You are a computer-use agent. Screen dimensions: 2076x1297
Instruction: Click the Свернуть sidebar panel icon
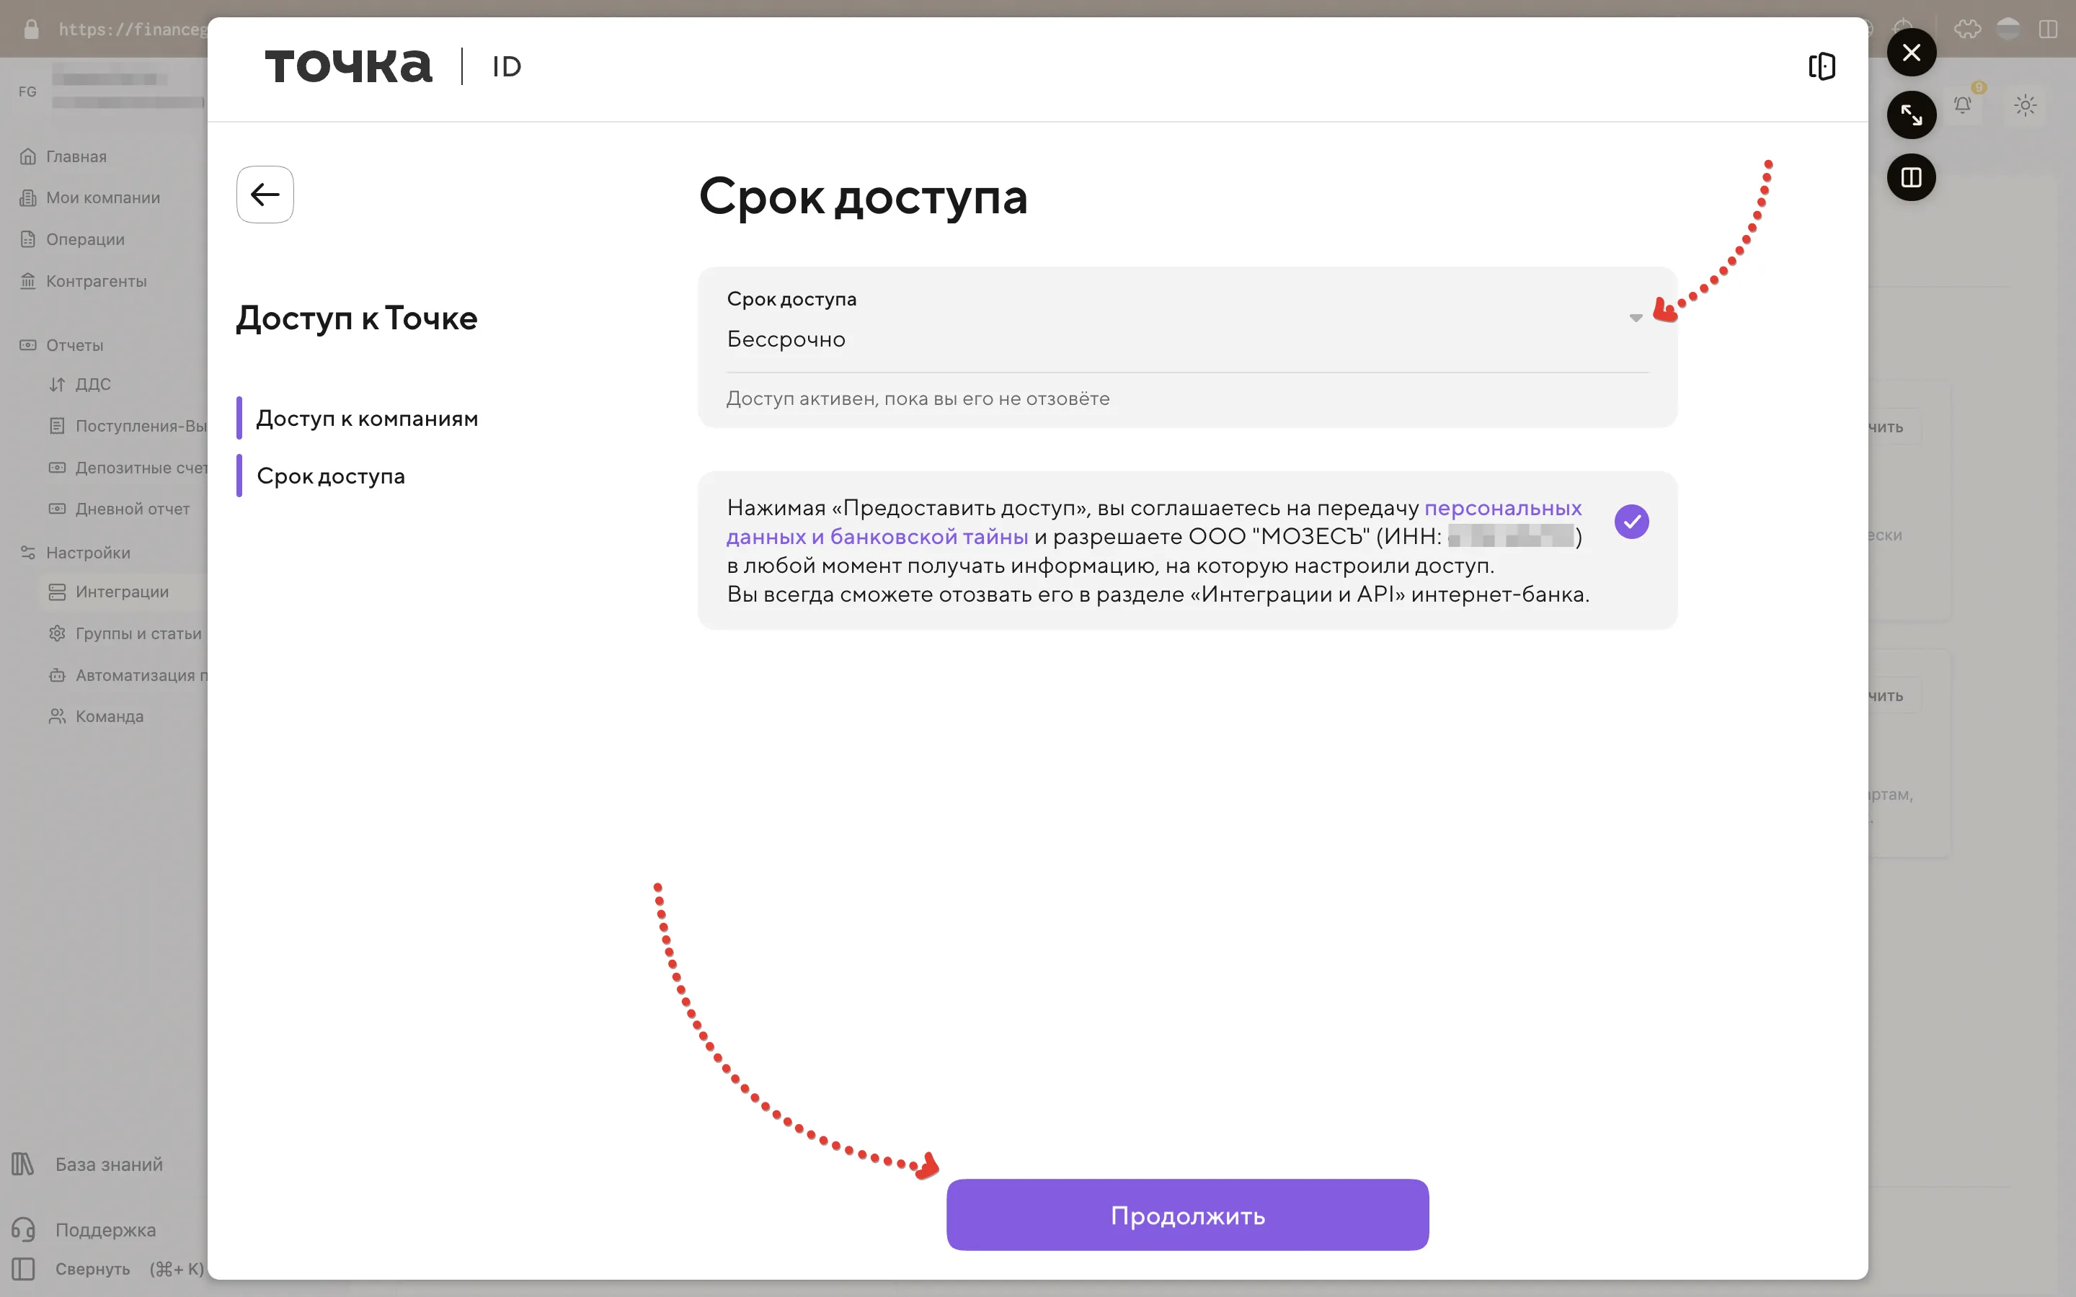point(23,1269)
